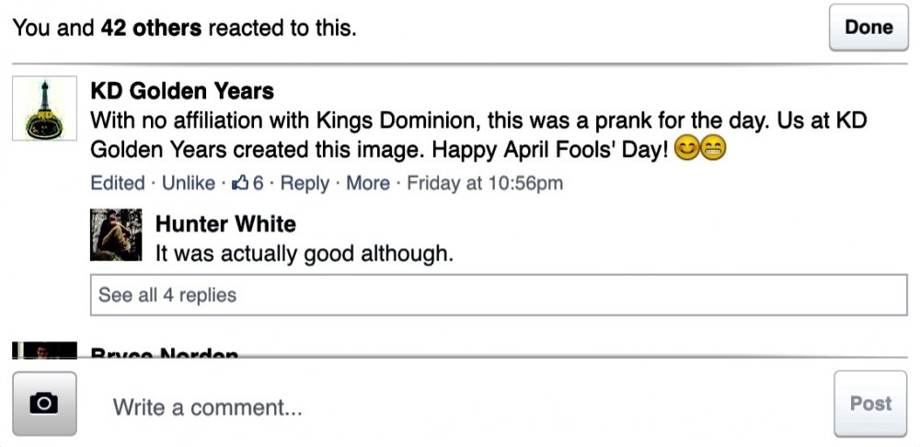
Task: Unlike the KD Golden Years comment
Action: pyautogui.click(x=188, y=183)
